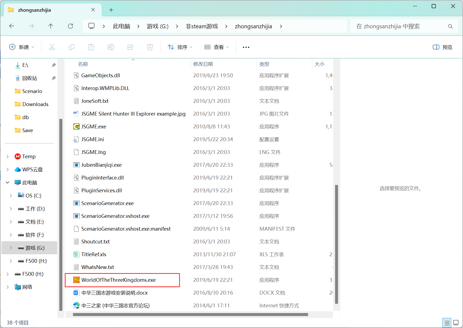Open the 新建 dropdown menu

pos(22,47)
